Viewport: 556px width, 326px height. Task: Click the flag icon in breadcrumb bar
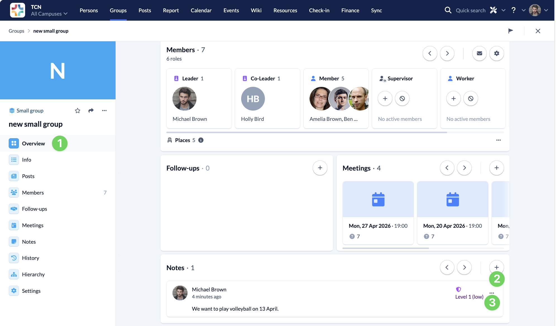click(511, 31)
